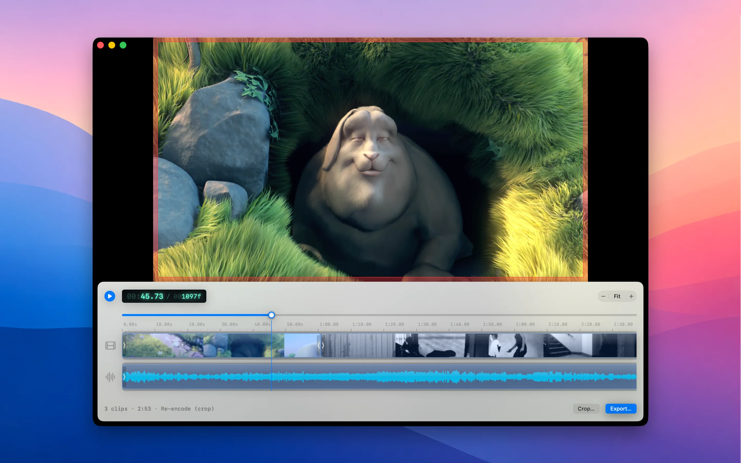Click the "Re-encode (crop)" status text
741x463 pixels.
coord(187,408)
